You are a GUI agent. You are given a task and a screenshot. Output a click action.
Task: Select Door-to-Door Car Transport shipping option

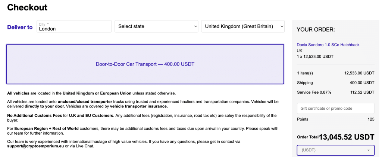(145, 64)
